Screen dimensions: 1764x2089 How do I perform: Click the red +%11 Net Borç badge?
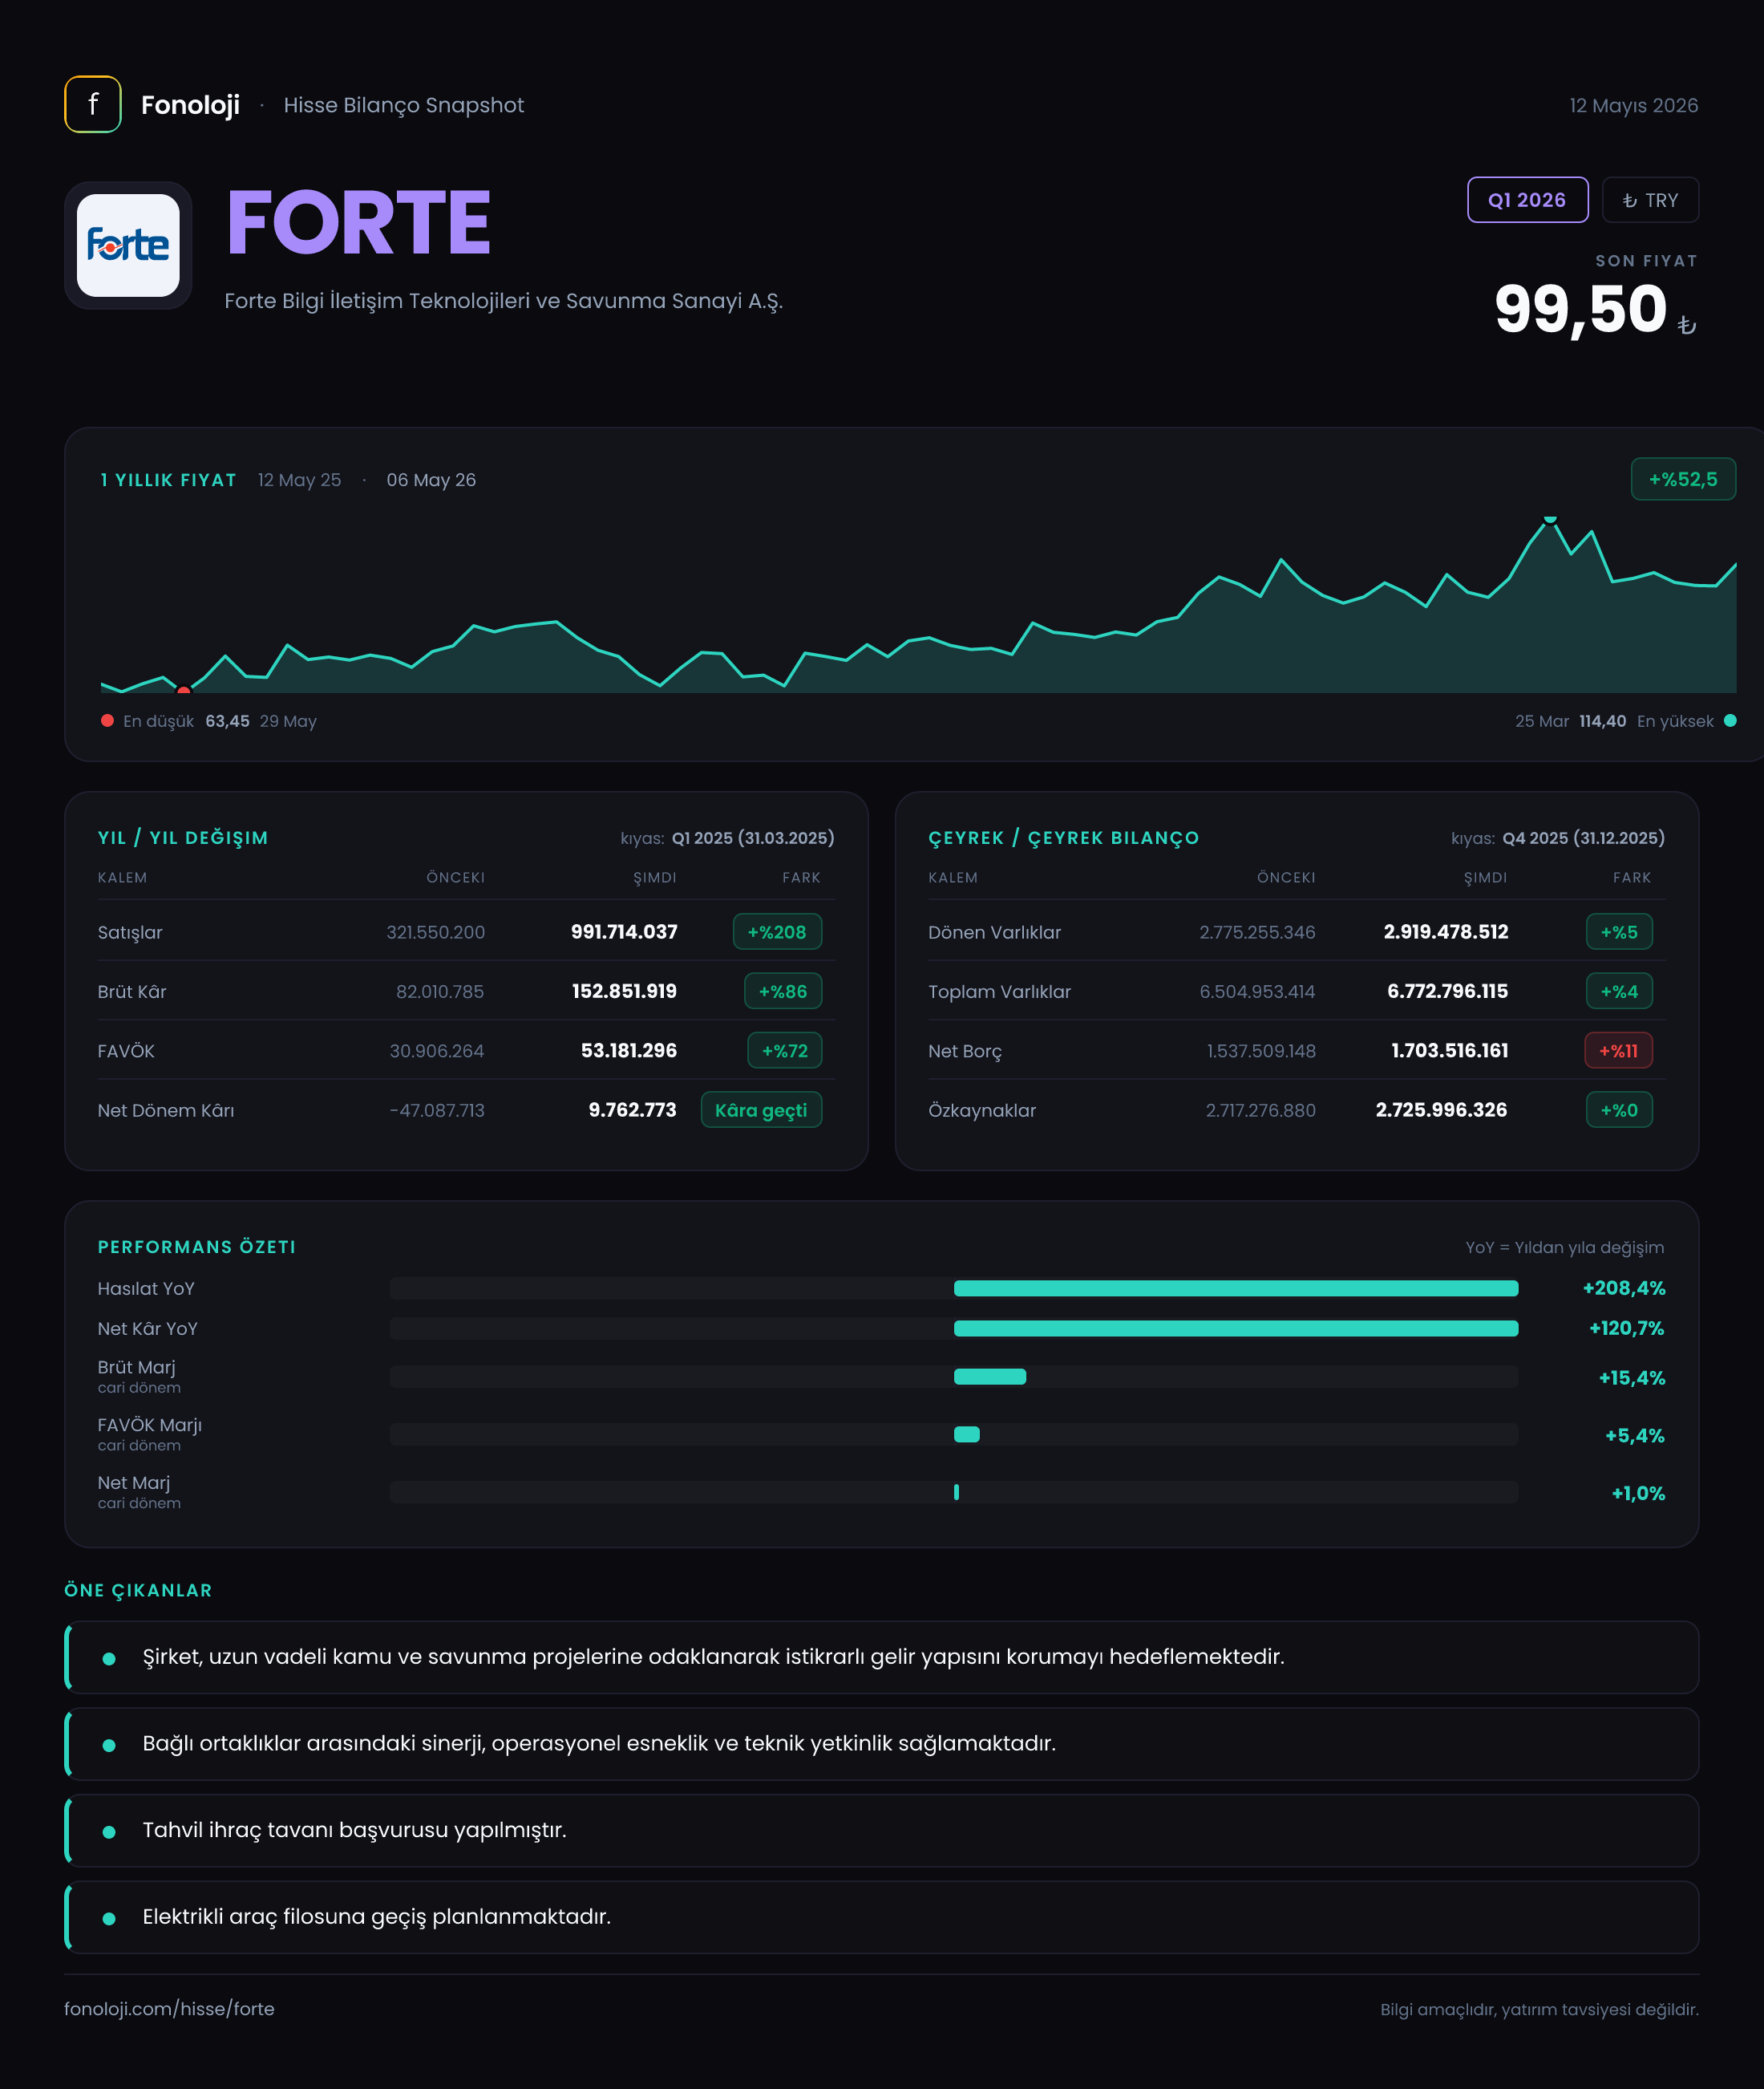tap(1618, 1050)
